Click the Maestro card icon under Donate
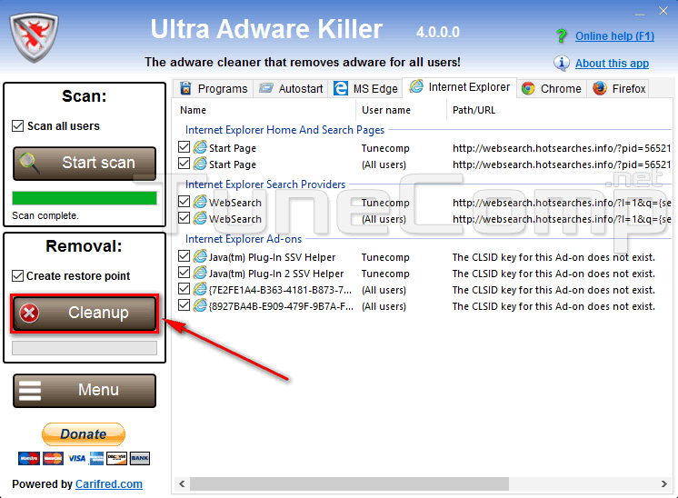678x498 pixels. point(29,458)
